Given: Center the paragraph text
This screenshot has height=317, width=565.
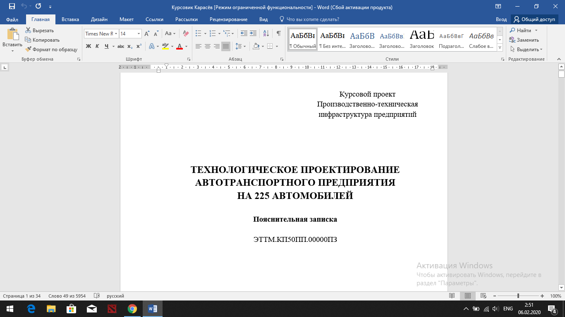Looking at the screenshot, I should click(x=208, y=46).
